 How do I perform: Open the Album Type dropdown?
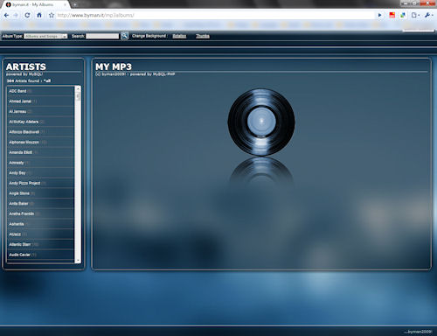[x=45, y=36]
